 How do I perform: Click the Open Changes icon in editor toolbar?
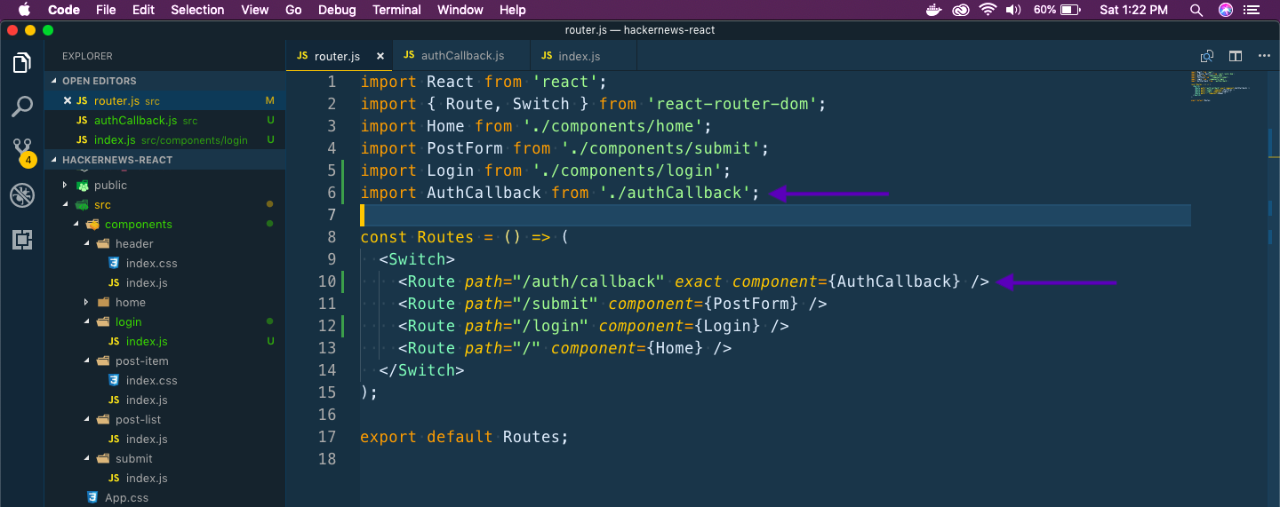pyautogui.click(x=1207, y=56)
